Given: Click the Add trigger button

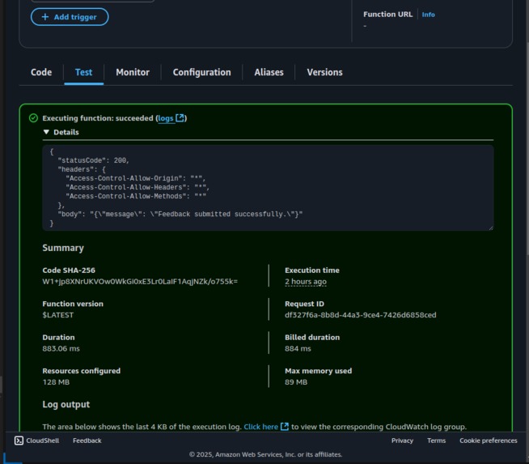Looking at the screenshot, I should [70, 17].
